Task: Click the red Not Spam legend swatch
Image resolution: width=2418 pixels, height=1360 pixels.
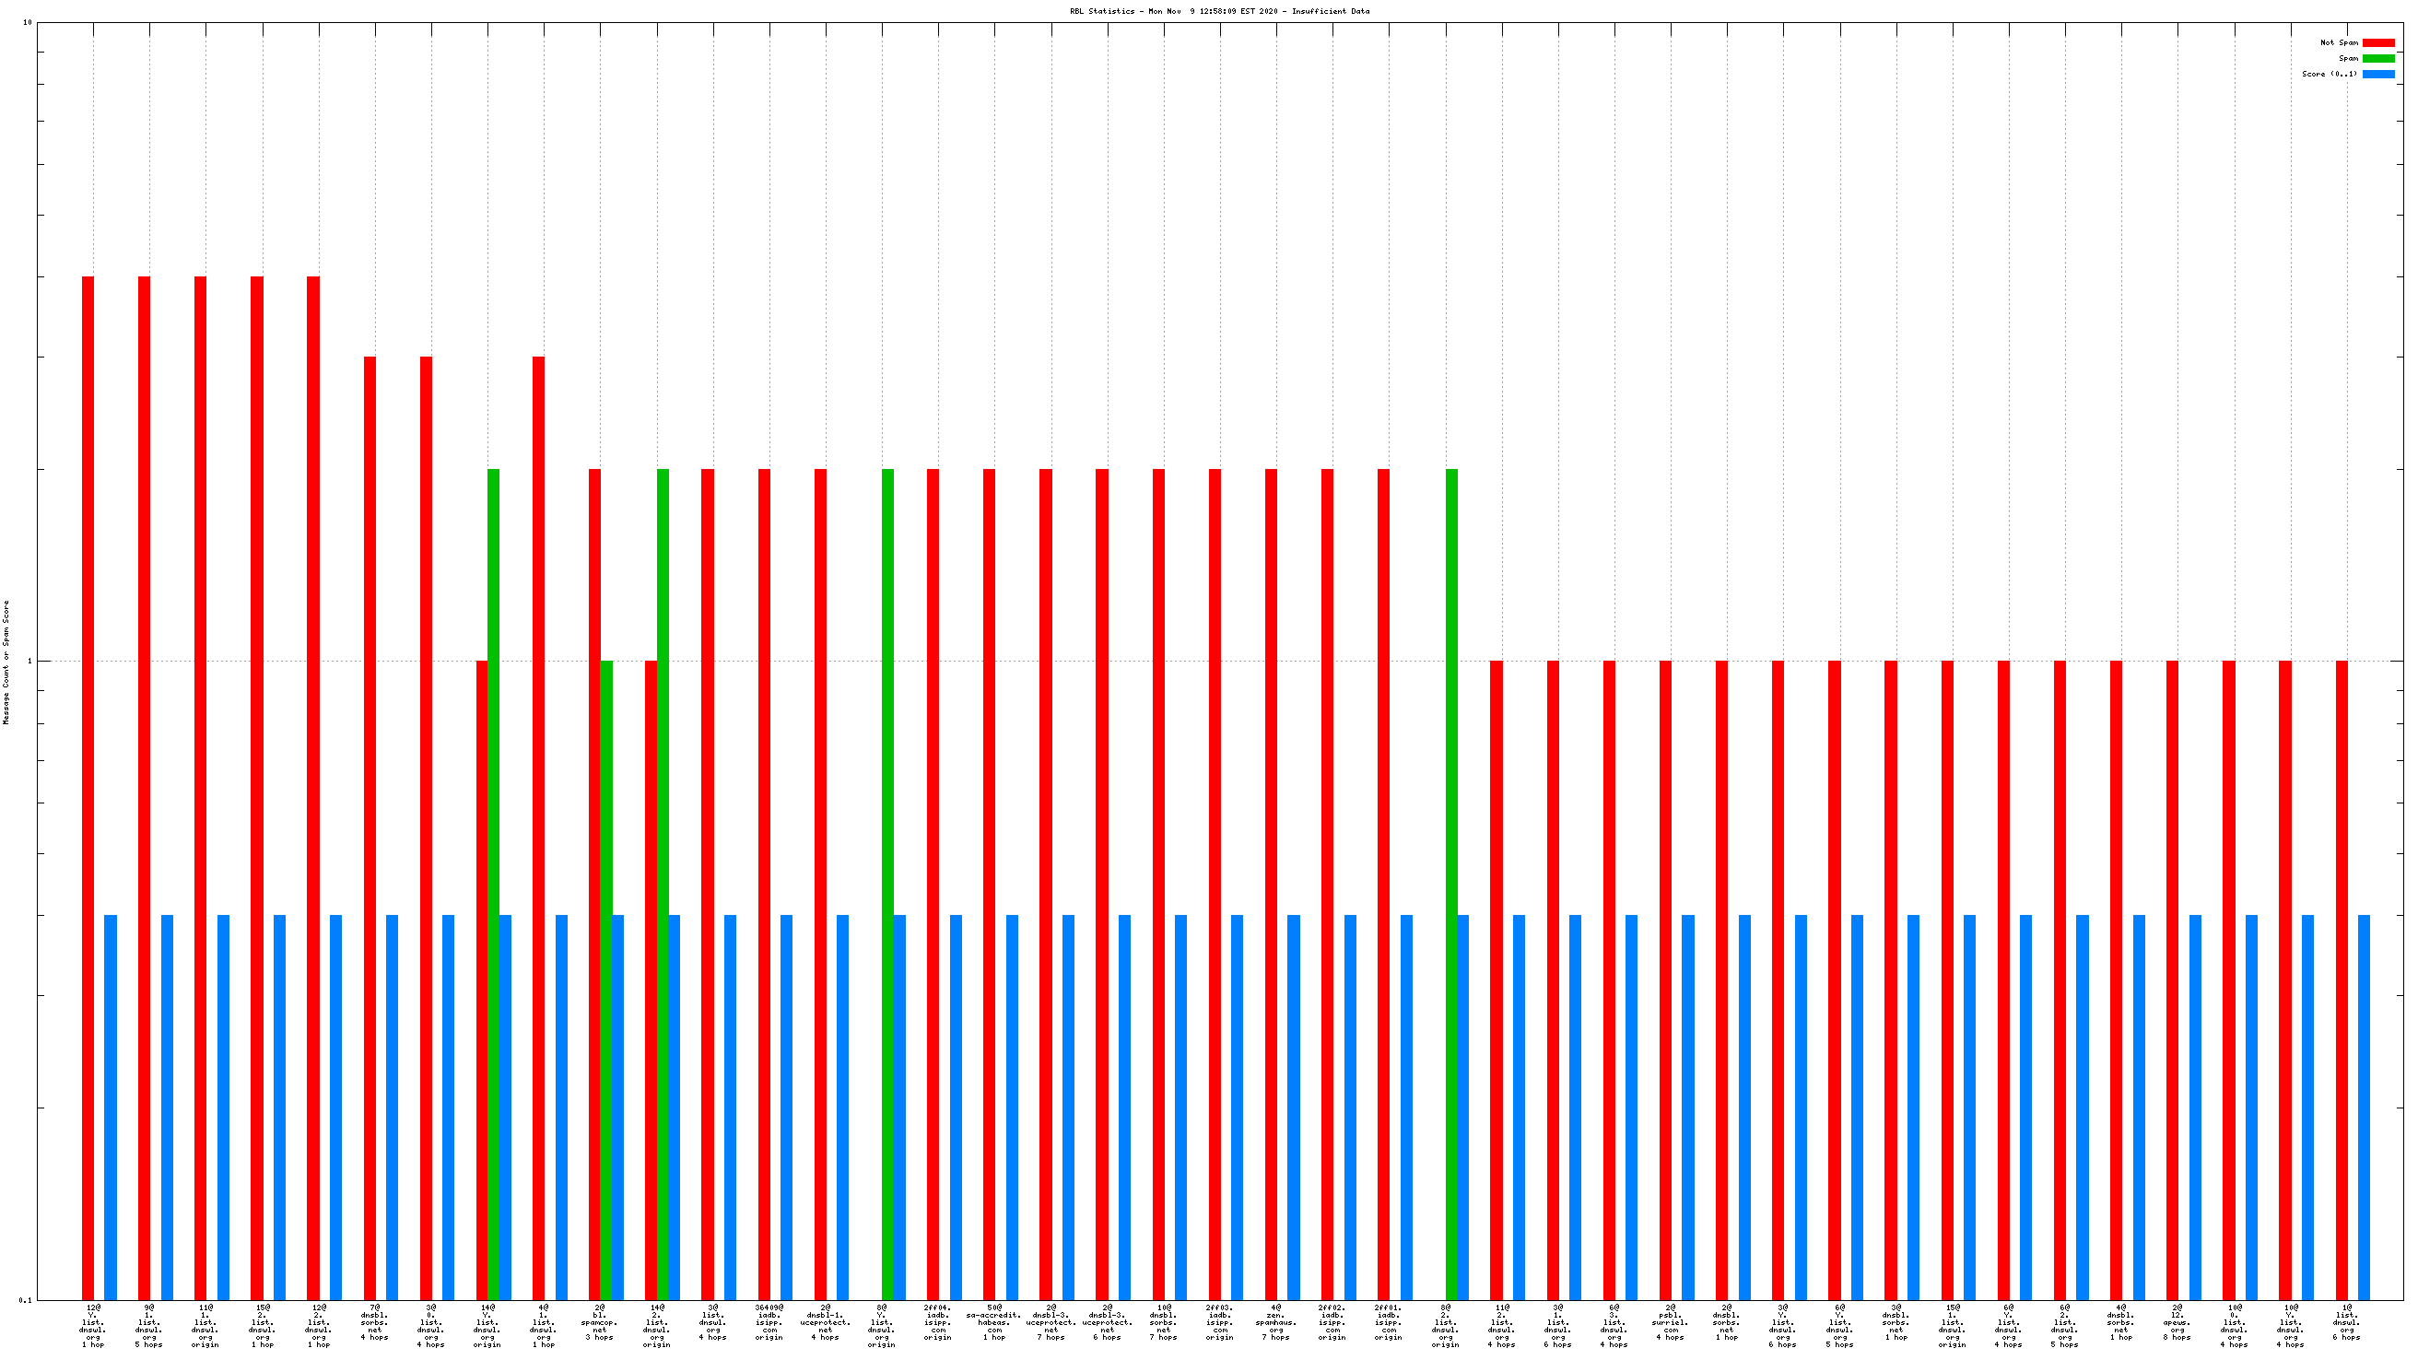Action: 2377,42
